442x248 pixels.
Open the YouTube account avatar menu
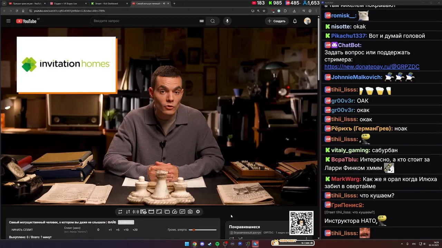tap(307, 21)
